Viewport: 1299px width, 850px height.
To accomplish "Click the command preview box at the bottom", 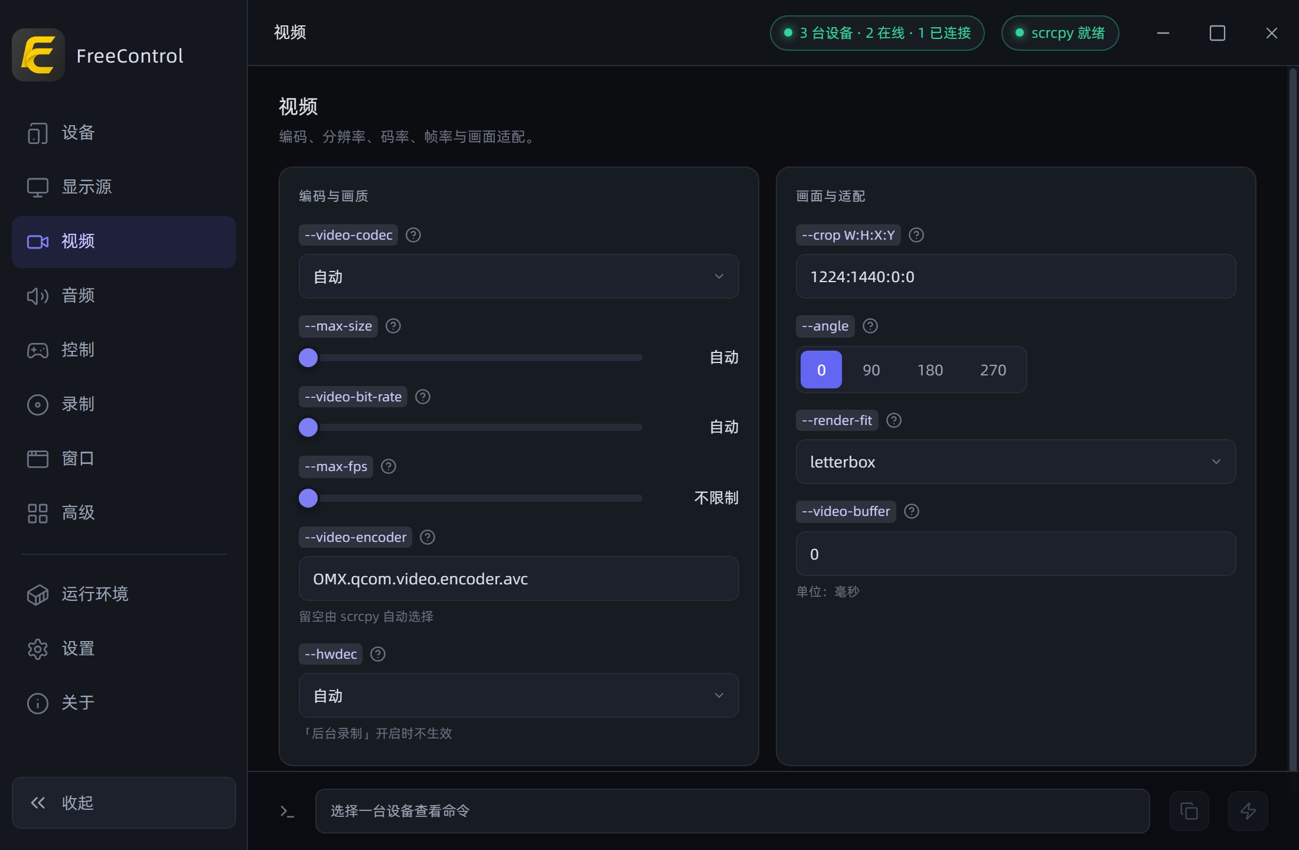I will point(732,811).
